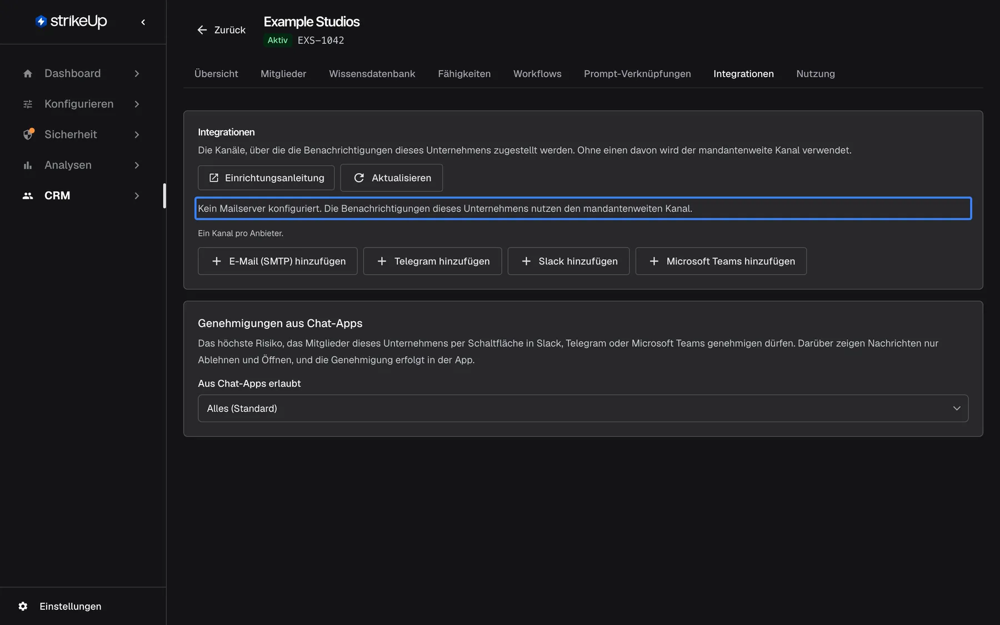1000x625 pixels.
Task: Switch to the Prompt-Verknüpfungen tab
Action: pos(637,74)
